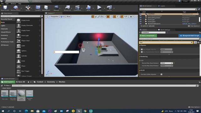Open the File menu

2,4
